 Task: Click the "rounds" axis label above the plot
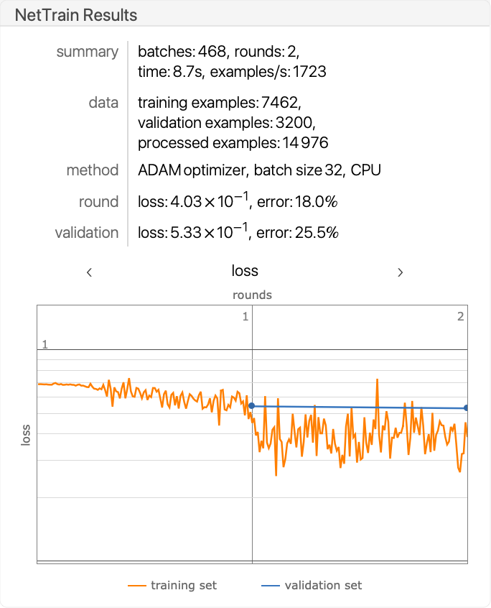click(x=252, y=295)
